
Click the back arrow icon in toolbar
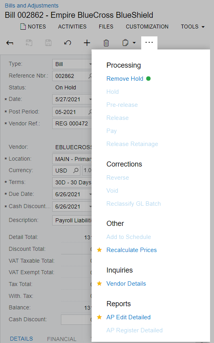pos(9,43)
